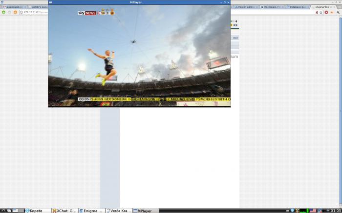The image size is (342, 213).
Task: Switch to Enigma browser window in taskbar
Action: point(92,211)
